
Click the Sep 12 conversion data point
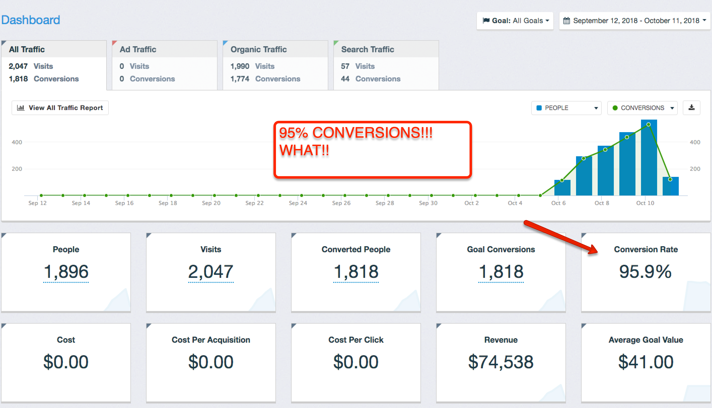(x=41, y=195)
